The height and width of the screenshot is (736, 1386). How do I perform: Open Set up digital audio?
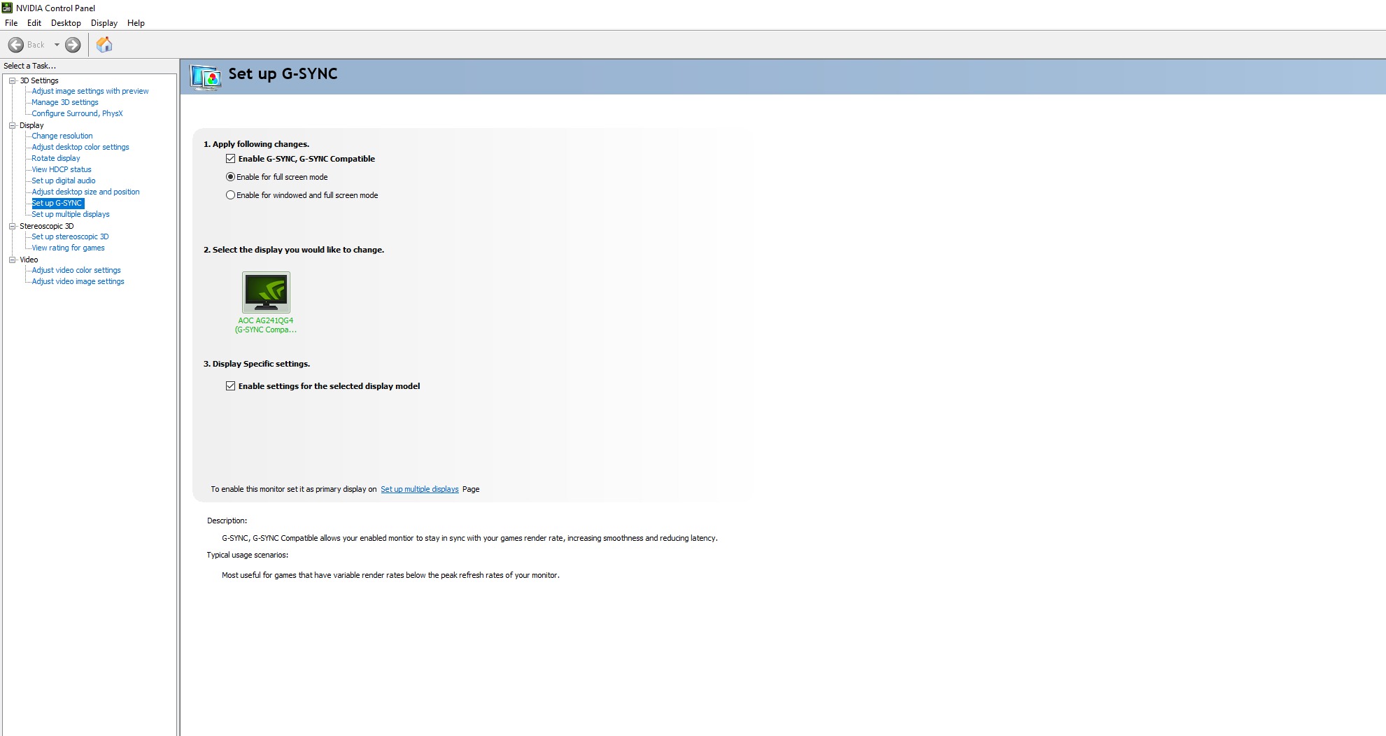tap(64, 181)
